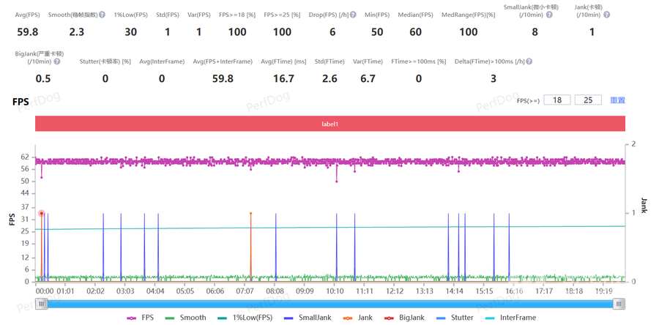Screen dimensions: 659x325
Task: Click help icon for BigJank /10min
Action: (x=57, y=61)
